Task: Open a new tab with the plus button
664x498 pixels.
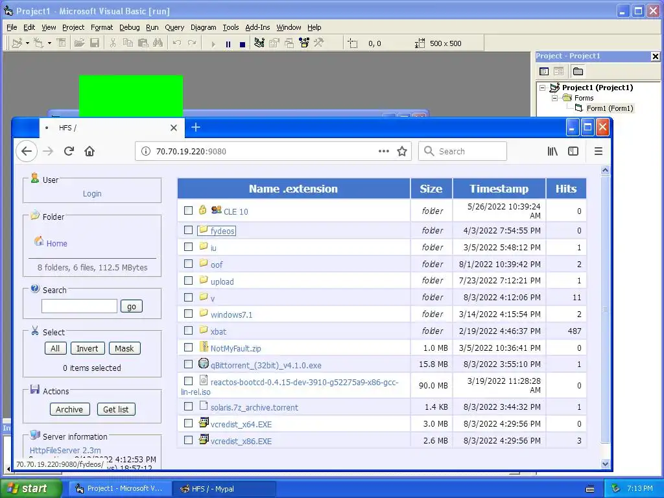Action: point(196,127)
